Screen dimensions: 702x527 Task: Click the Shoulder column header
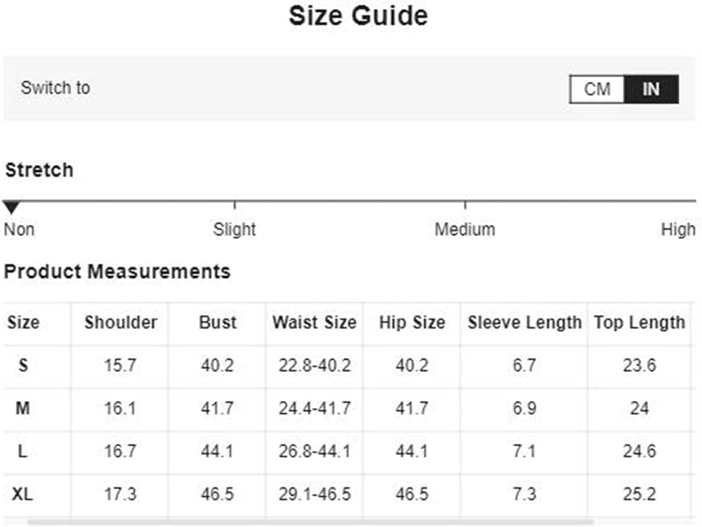point(120,323)
